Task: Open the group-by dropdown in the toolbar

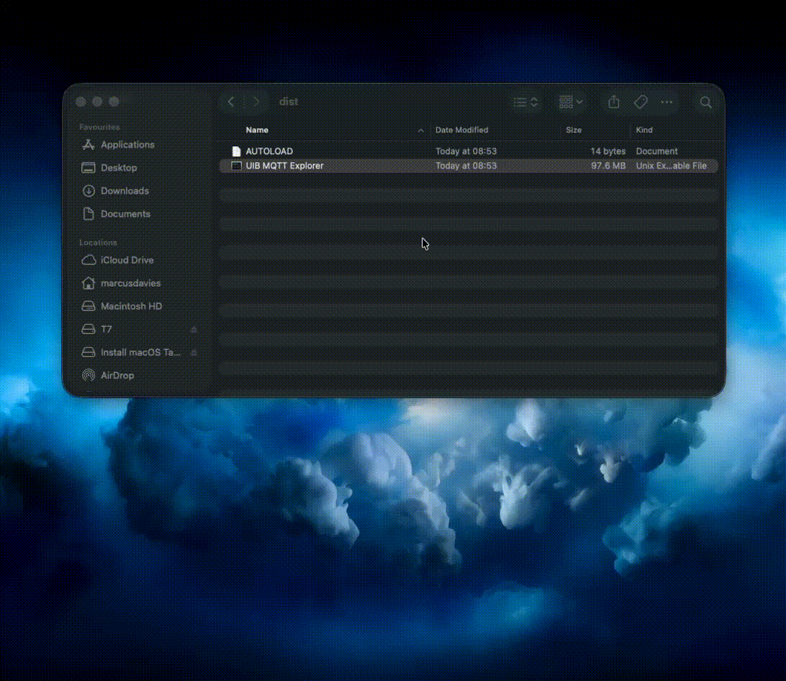Action: (x=570, y=102)
